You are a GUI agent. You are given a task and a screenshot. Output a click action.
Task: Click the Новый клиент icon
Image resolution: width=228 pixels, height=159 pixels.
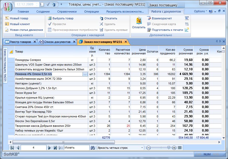click(7, 24)
